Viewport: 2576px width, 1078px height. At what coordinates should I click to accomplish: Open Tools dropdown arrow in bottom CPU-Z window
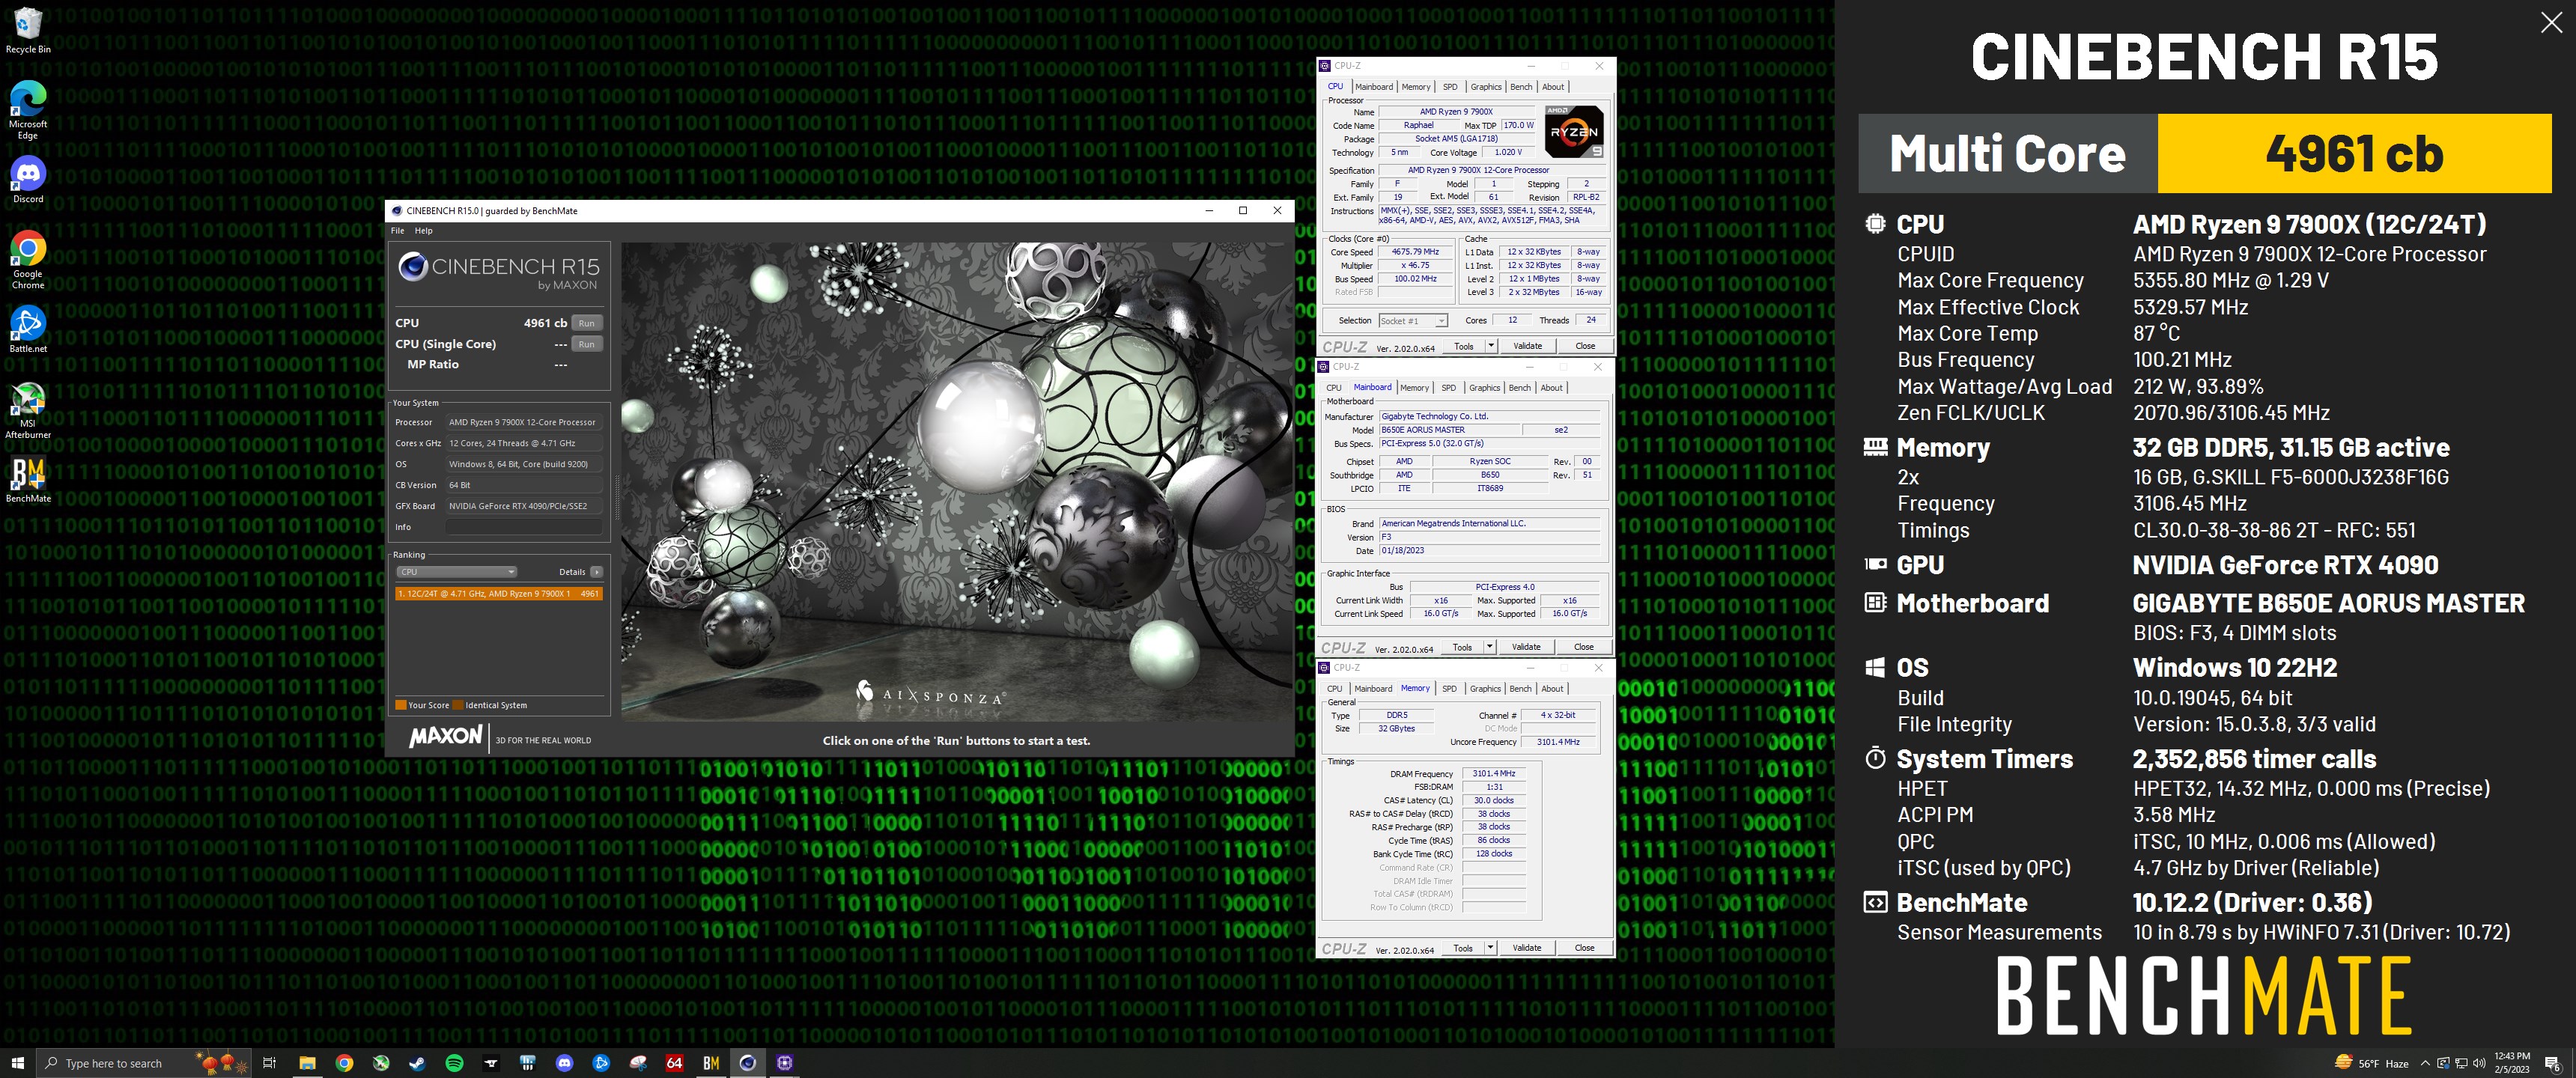pyautogui.click(x=1490, y=948)
